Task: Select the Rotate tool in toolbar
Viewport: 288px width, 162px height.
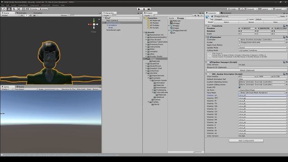Action: click(14, 9)
